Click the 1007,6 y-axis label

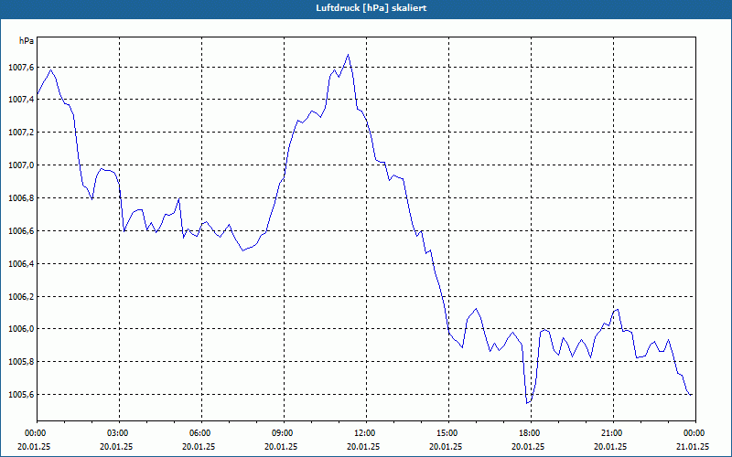(21, 68)
